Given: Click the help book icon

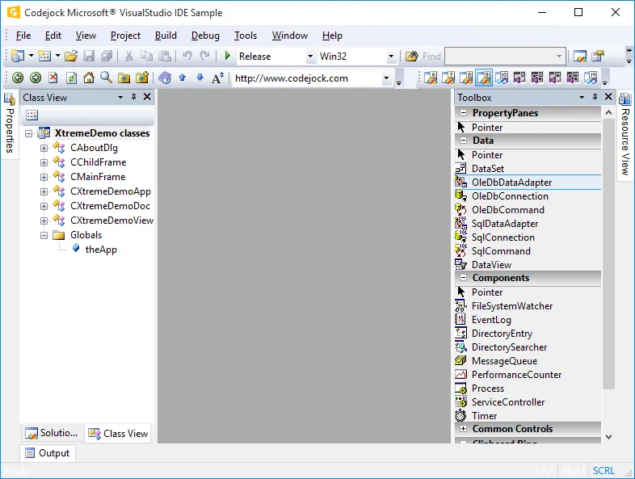Looking at the screenshot, I should point(165,78).
